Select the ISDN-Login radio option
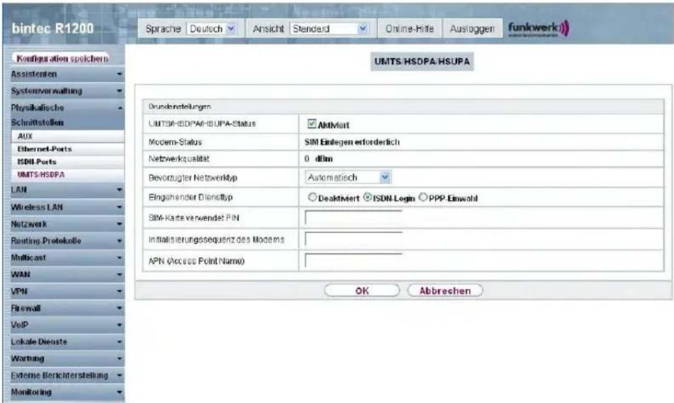The width and height of the screenshot is (674, 403). 367,197
